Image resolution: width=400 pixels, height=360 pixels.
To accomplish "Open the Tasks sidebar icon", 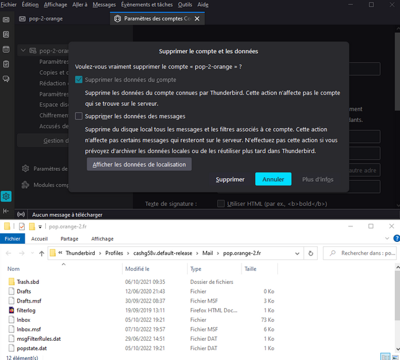I will [6, 64].
